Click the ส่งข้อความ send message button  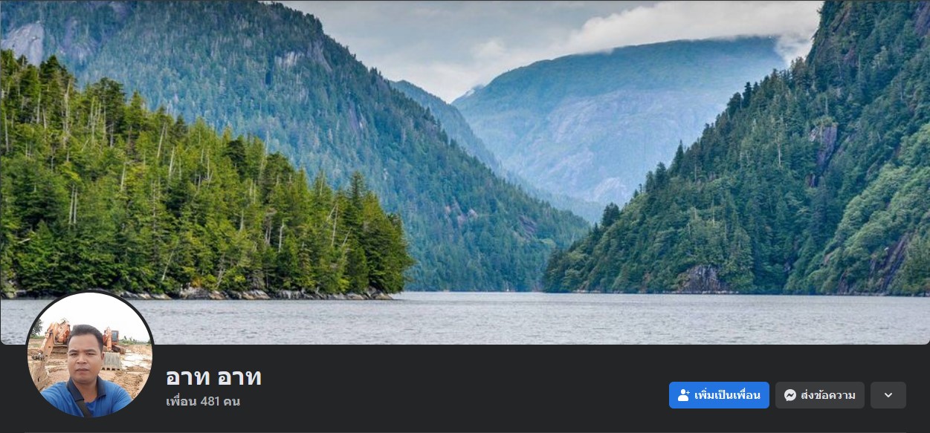pos(820,395)
